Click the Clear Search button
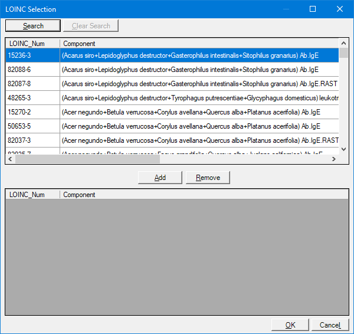The height and width of the screenshot is (334, 354). 91,26
